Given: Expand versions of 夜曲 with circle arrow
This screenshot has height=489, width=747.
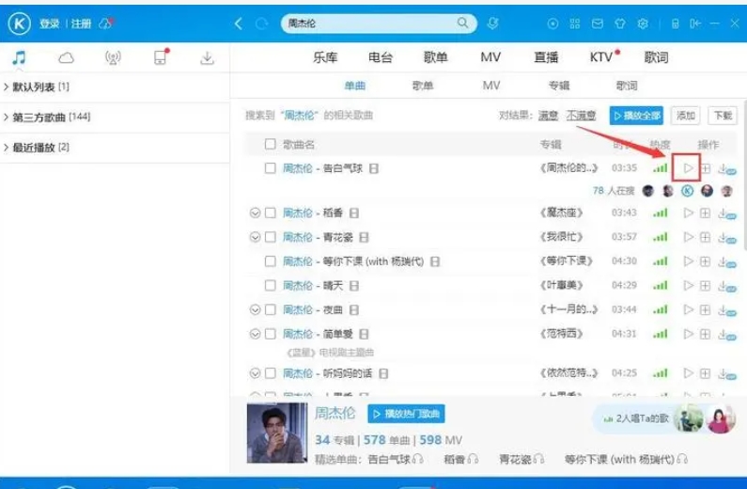Looking at the screenshot, I should (x=255, y=309).
